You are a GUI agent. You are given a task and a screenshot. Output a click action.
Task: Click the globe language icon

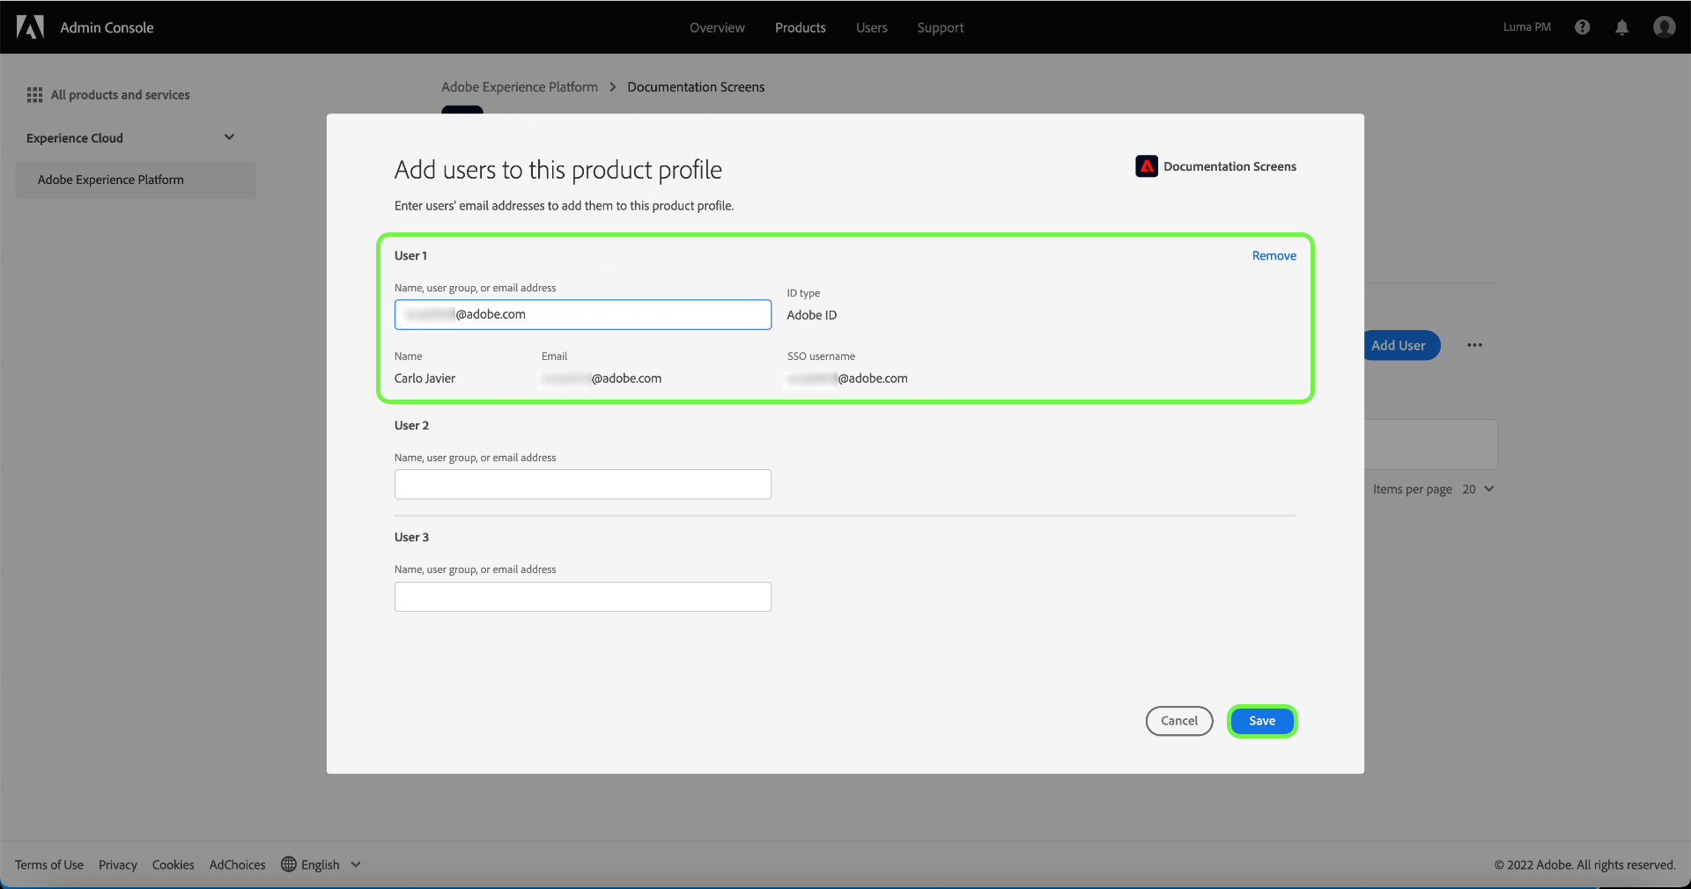289,864
